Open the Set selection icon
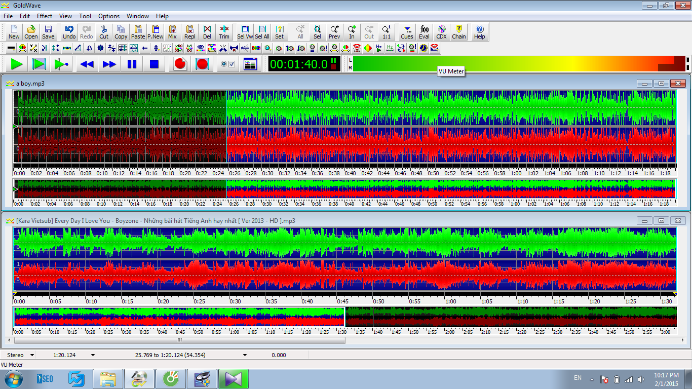The image size is (692, 389). coord(279,32)
